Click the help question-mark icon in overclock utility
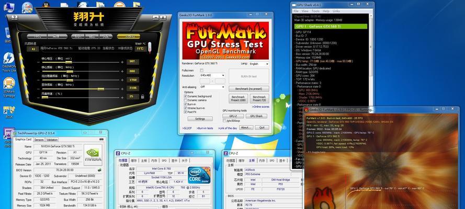465x209 pixels. tap(14, 18)
